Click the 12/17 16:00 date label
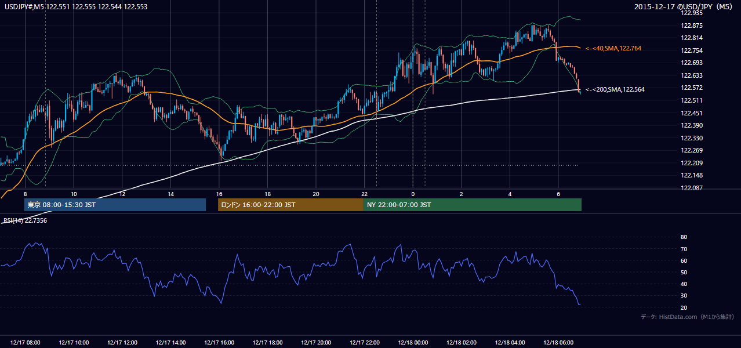The height and width of the screenshot is (348, 741). (219, 343)
